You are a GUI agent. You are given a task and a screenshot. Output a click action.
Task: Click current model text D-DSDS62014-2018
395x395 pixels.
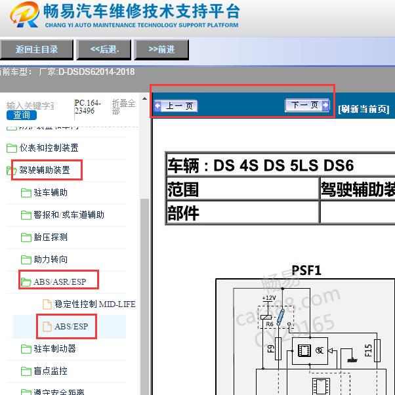tap(96, 72)
